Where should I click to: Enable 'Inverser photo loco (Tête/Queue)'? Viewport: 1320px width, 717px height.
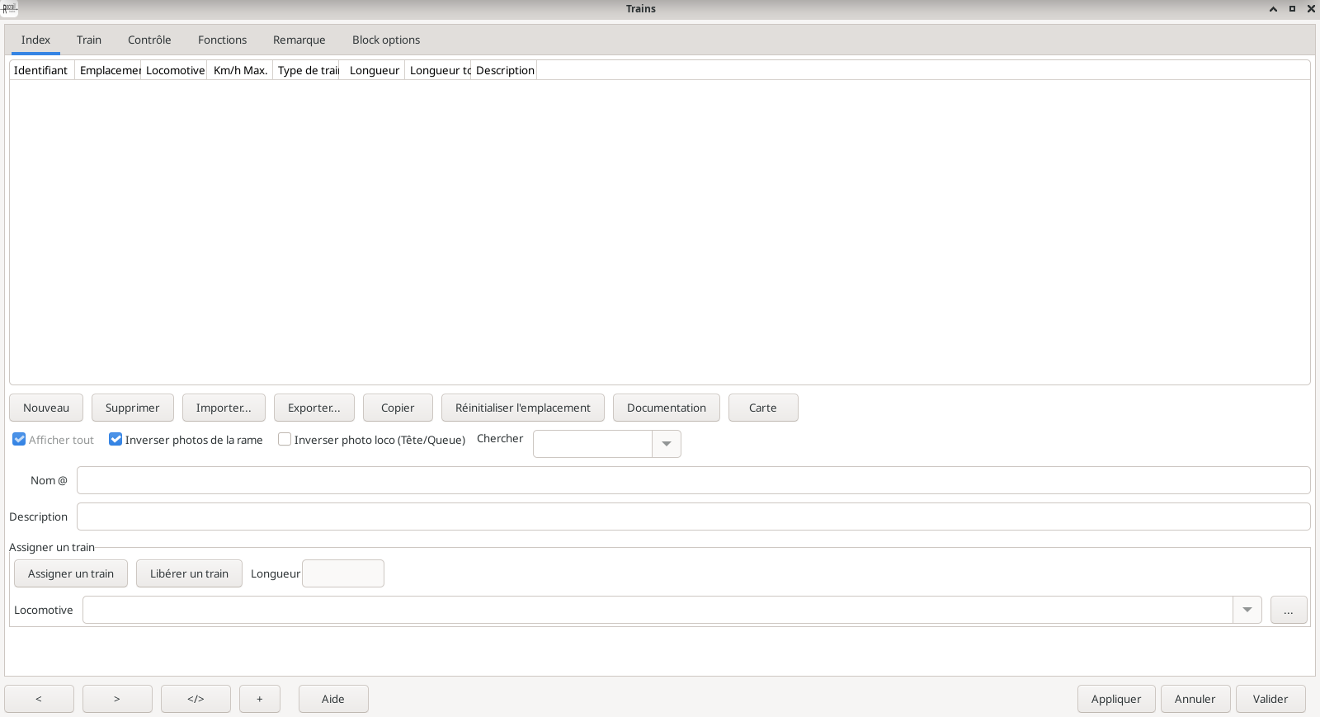pyautogui.click(x=285, y=440)
